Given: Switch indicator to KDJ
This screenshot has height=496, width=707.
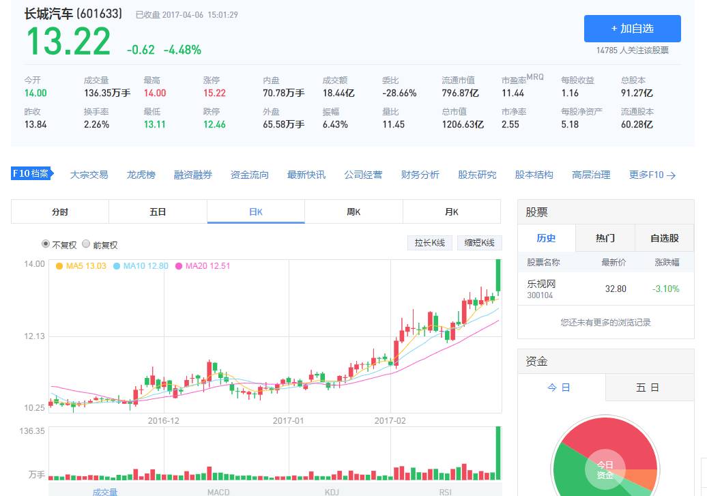Looking at the screenshot, I should point(332,492).
